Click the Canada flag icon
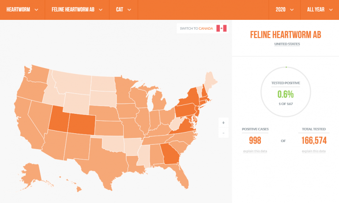This screenshot has width=339, height=203. tap(222, 28)
